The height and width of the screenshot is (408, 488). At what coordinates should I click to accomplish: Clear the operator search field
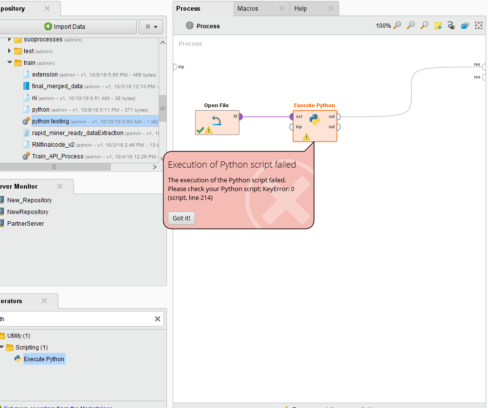[x=158, y=319]
